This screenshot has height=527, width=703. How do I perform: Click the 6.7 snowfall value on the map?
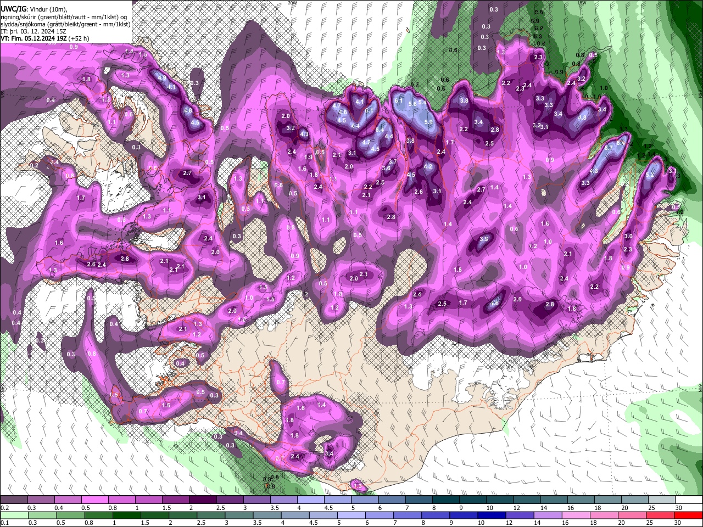click(x=608, y=148)
